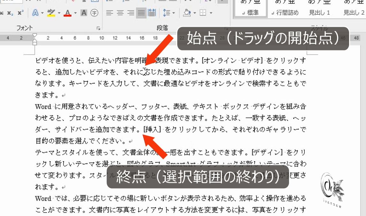This screenshot has width=366, height=216.
Task: Align text to the right
Action: click(x=131, y=13)
